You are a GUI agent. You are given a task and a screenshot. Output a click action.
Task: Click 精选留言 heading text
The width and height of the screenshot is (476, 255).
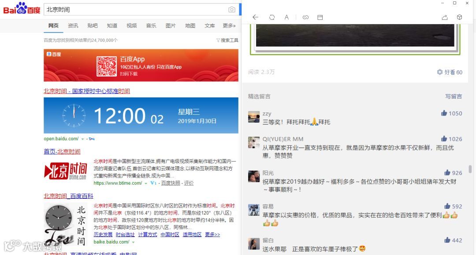click(x=259, y=96)
